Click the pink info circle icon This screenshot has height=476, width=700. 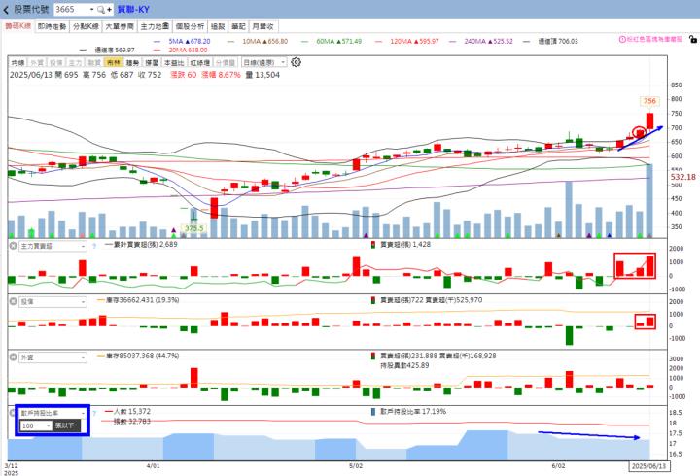(622, 39)
